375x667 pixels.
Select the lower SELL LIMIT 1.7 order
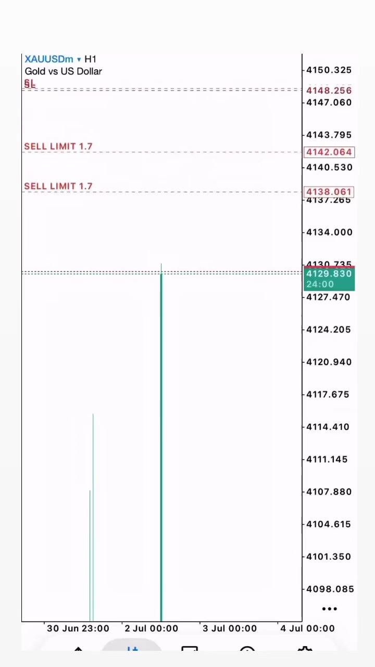pos(58,186)
